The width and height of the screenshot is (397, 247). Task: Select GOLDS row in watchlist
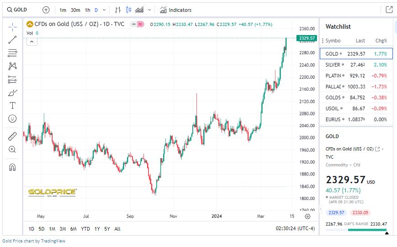coord(356,98)
